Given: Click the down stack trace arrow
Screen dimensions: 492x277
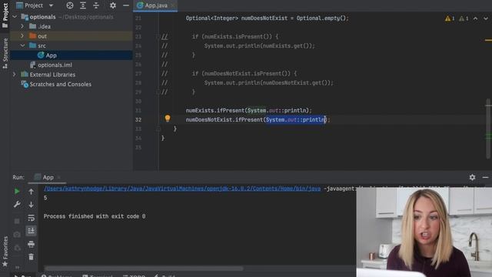Looking at the screenshot, I should click(x=31, y=205).
